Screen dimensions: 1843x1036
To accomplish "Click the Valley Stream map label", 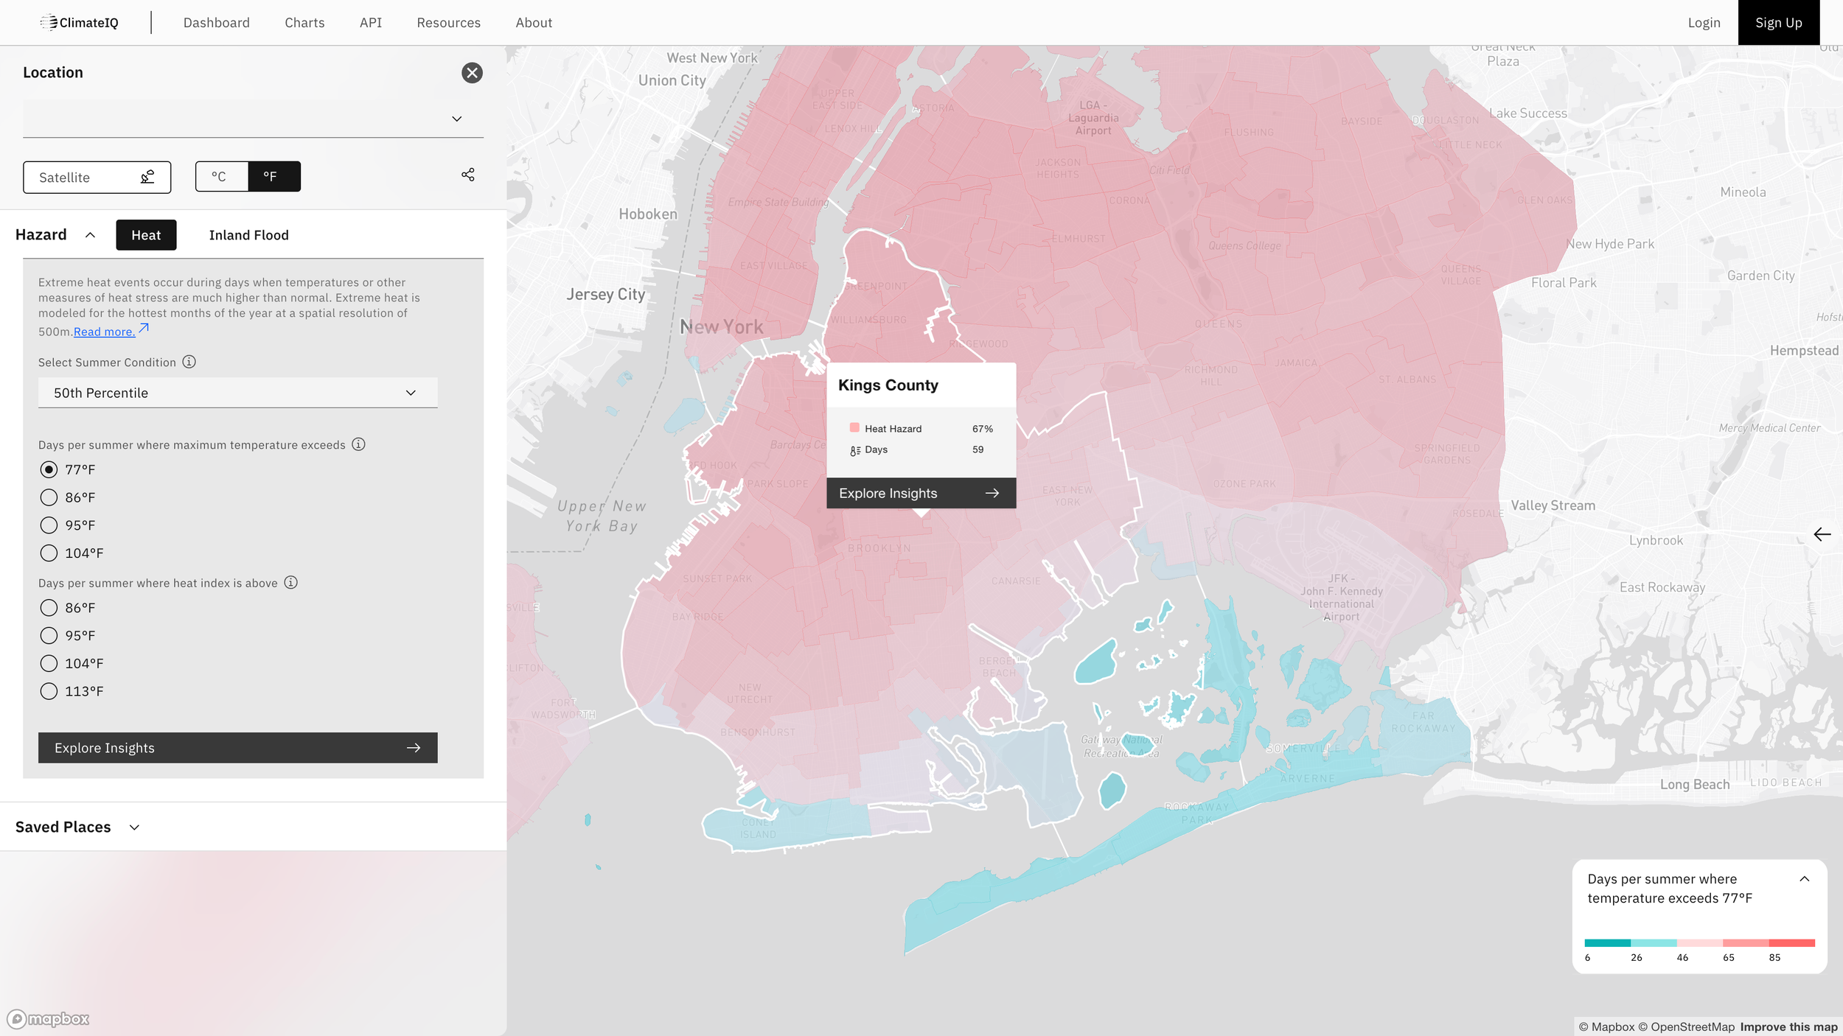I will (x=1553, y=505).
